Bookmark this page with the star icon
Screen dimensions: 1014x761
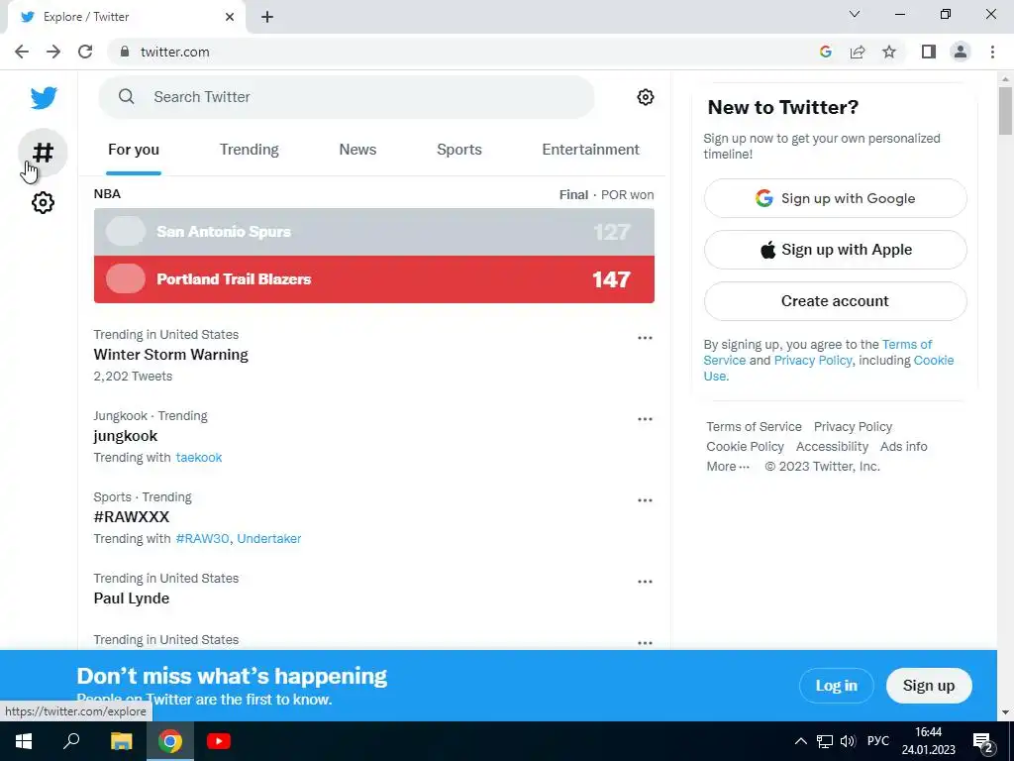[x=889, y=52]
